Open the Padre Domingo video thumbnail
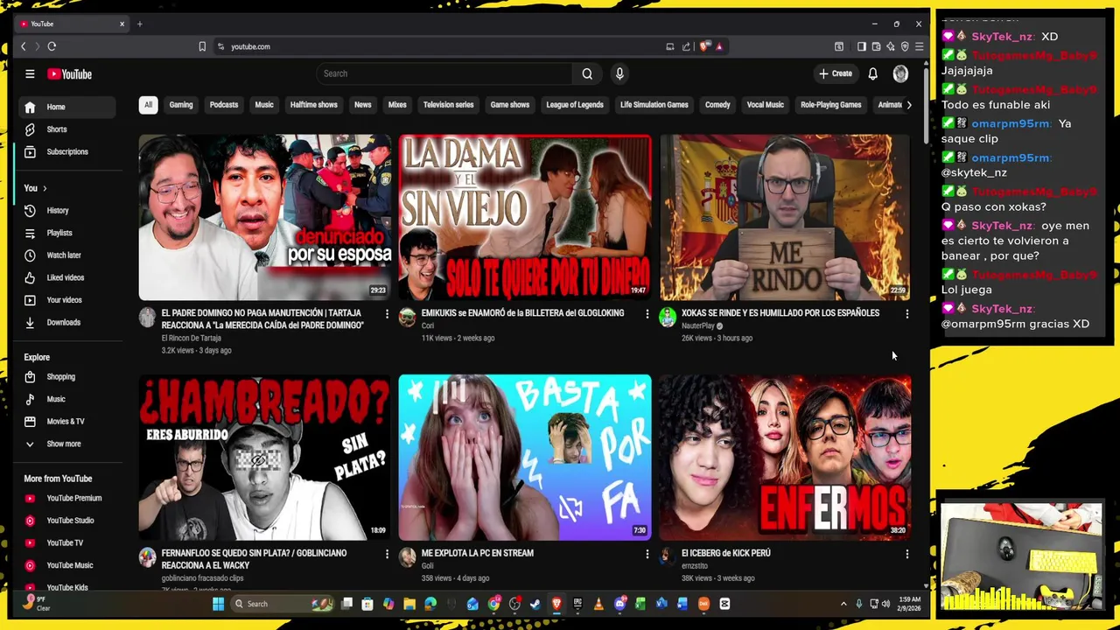The width and height of the screenshot is (1120, 630). pos(265,217)
